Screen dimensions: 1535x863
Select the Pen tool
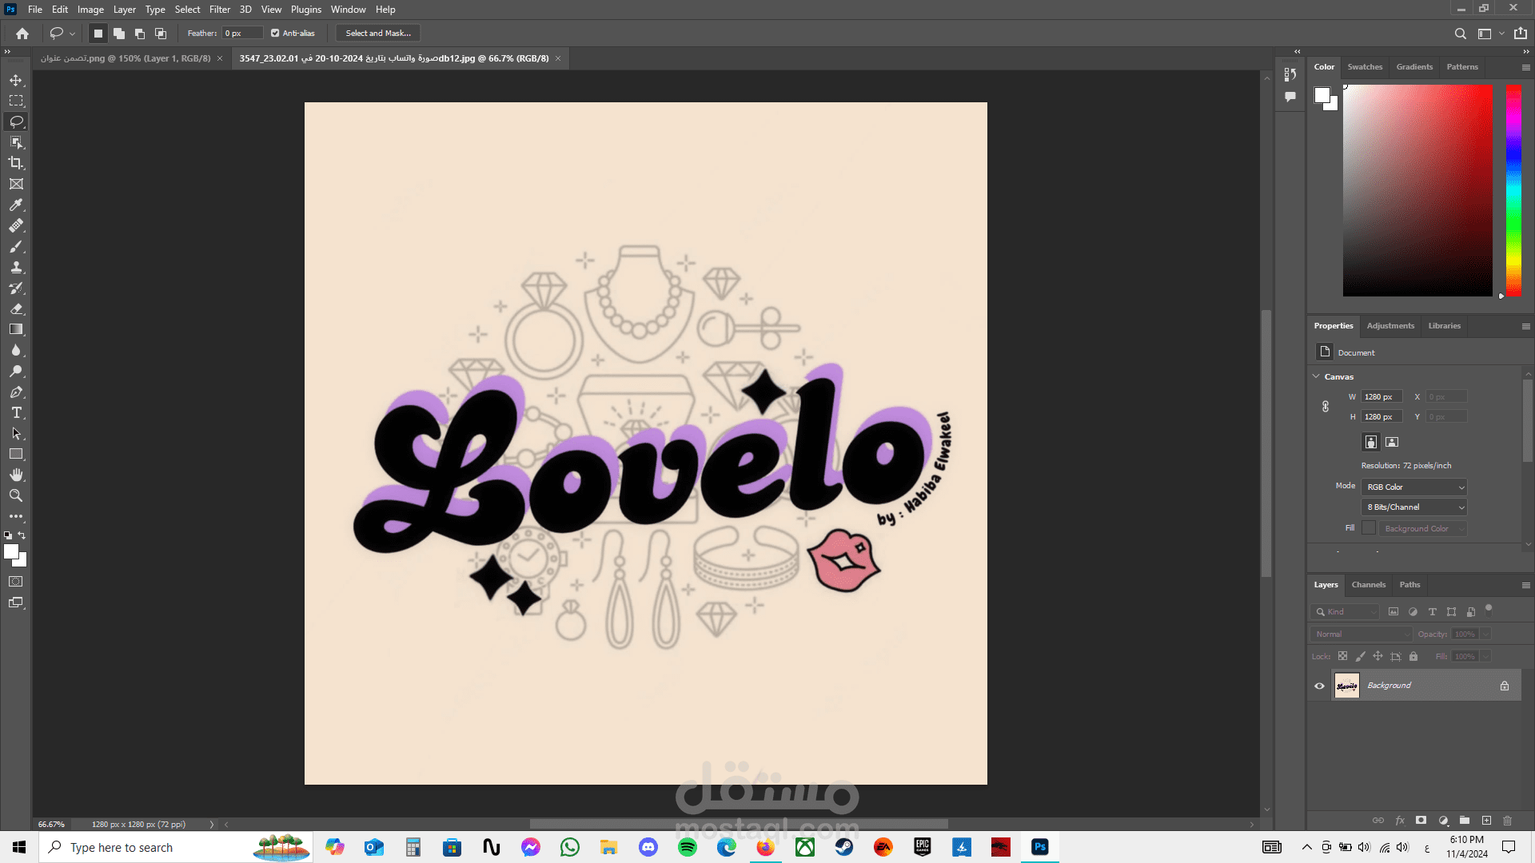(x=16, y=392)
